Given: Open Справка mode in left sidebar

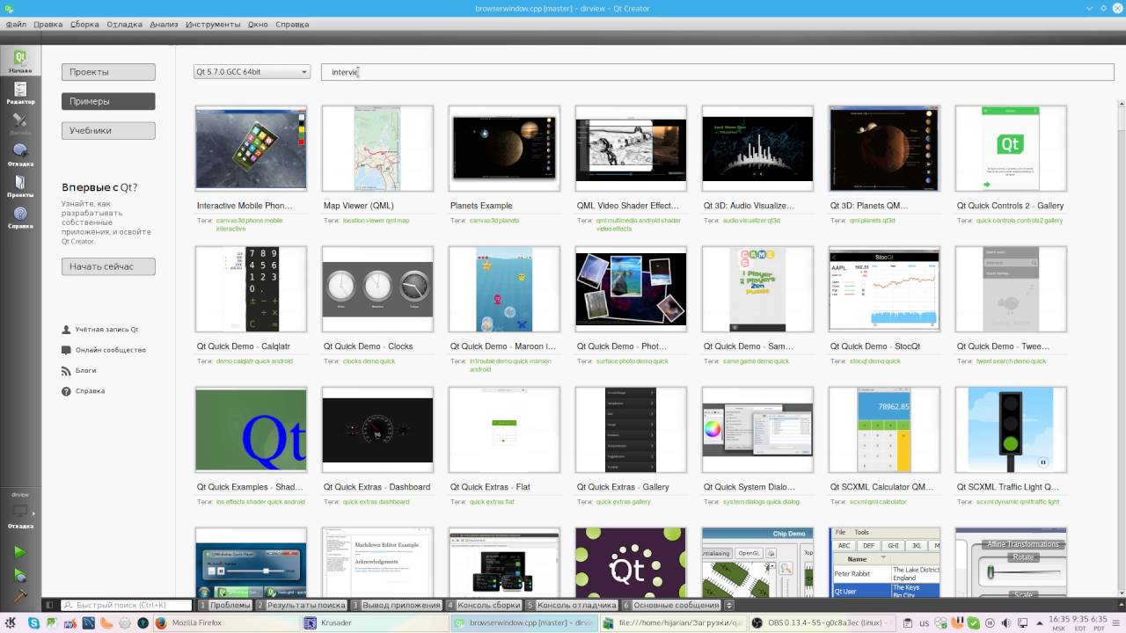Looking at the screenshot, I should [20, 216].
